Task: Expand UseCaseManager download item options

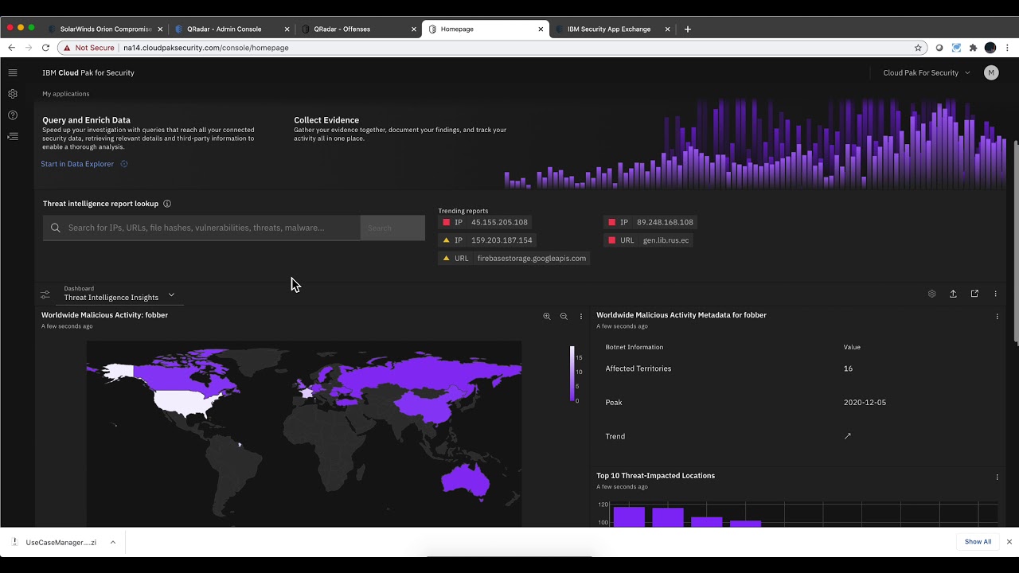Action: pyautogui.click(x=113, y=542)
